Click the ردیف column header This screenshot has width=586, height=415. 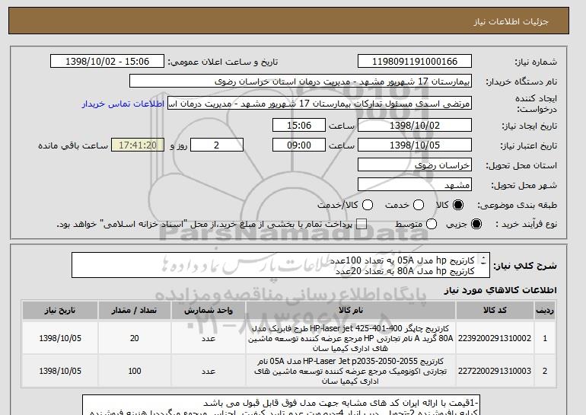(545, 311)
